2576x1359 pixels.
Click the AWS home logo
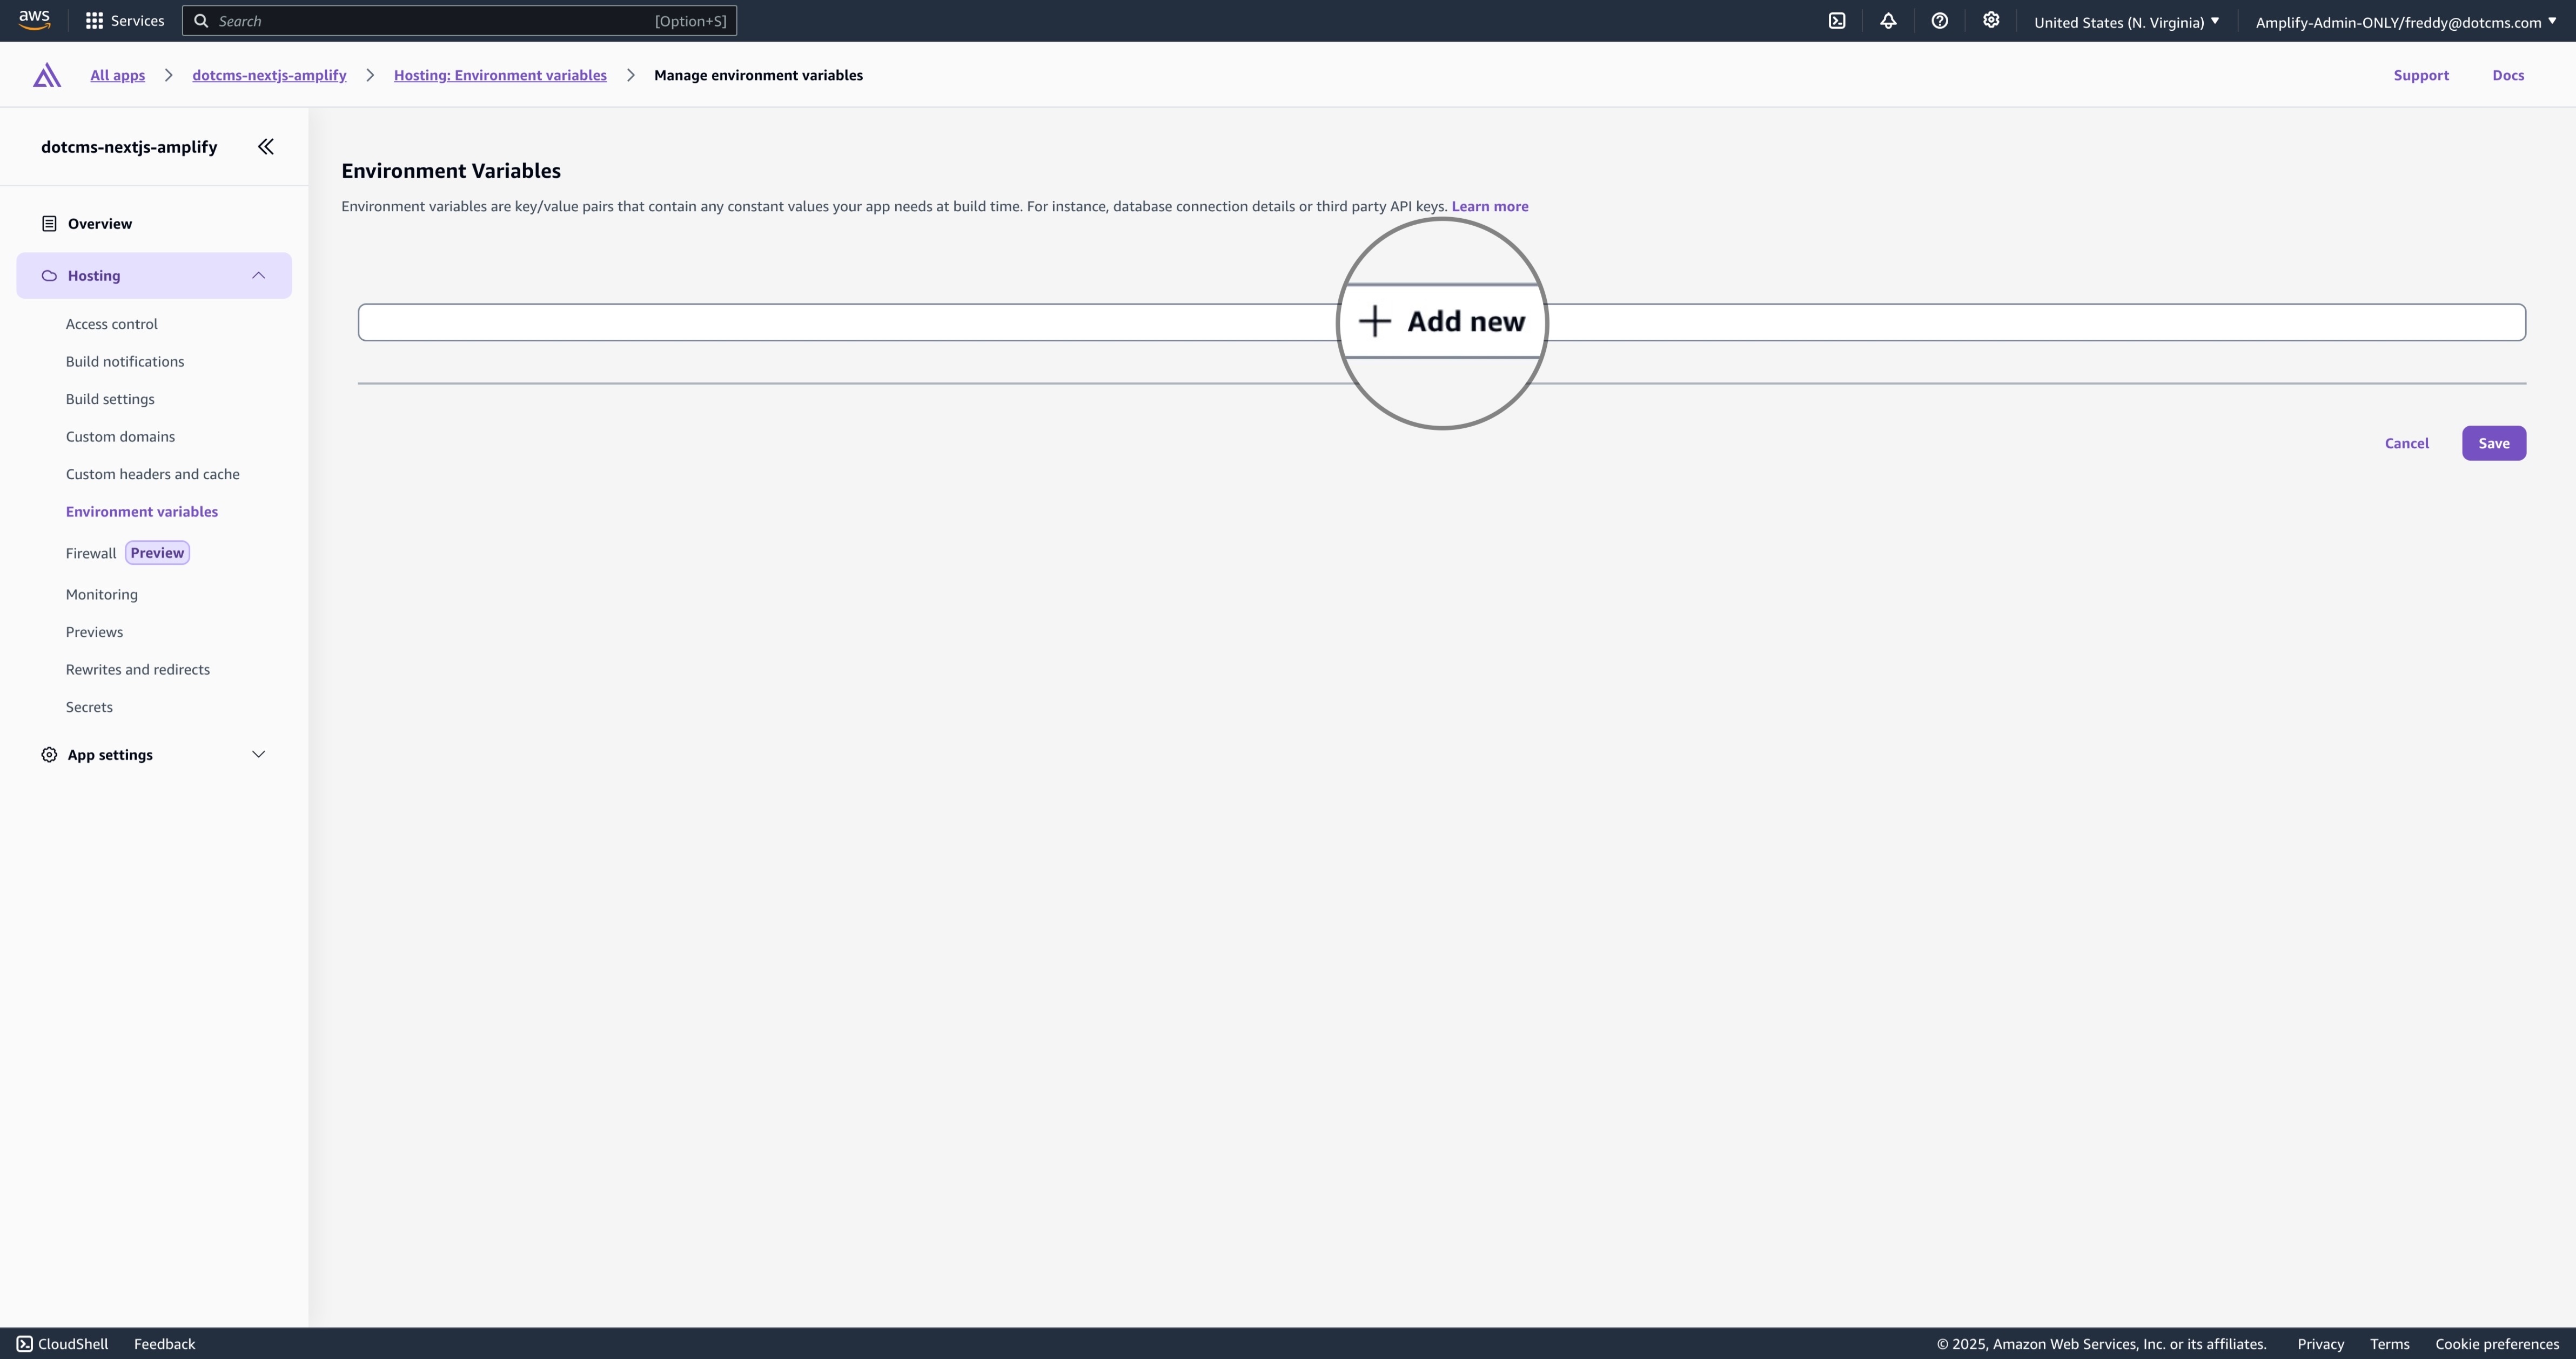coord(33,20)
